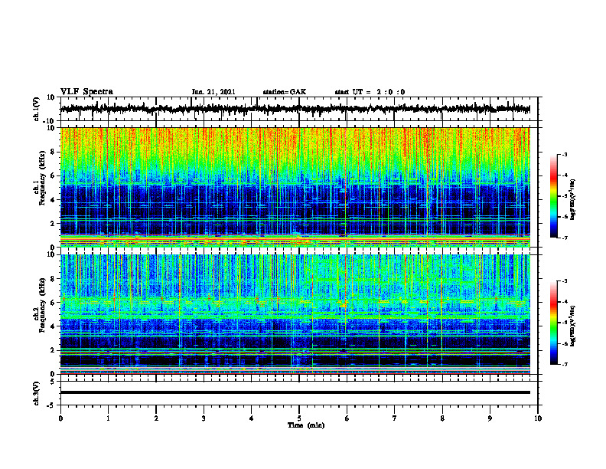Viewport: 606px width, 469px height.
Task: Click time axis tick label 3
Action: 204,418
